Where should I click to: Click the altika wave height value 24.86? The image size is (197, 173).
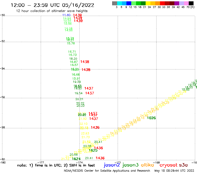[137, 120]
